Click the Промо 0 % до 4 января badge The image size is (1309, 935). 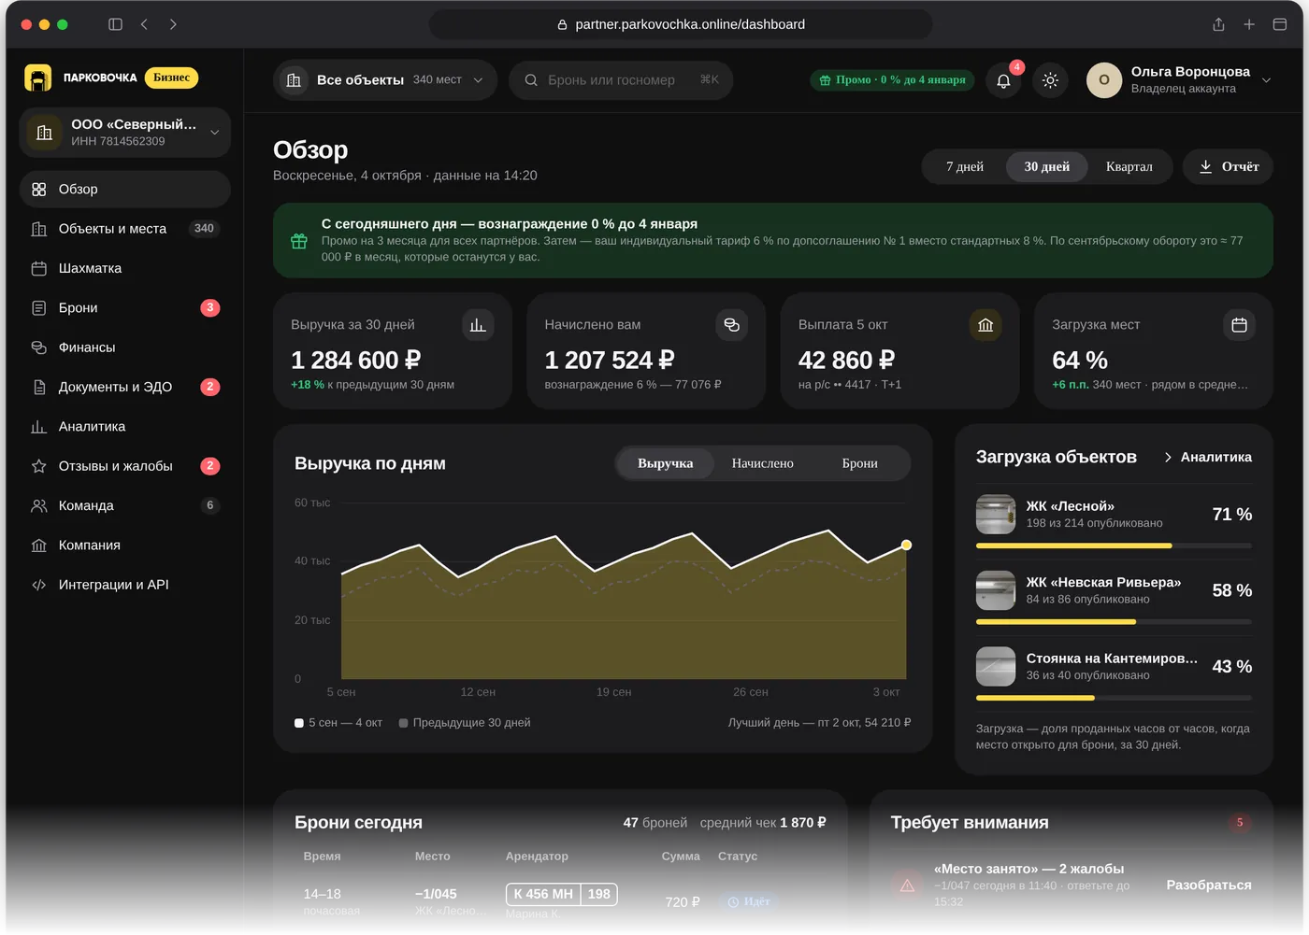pos(892,80)
